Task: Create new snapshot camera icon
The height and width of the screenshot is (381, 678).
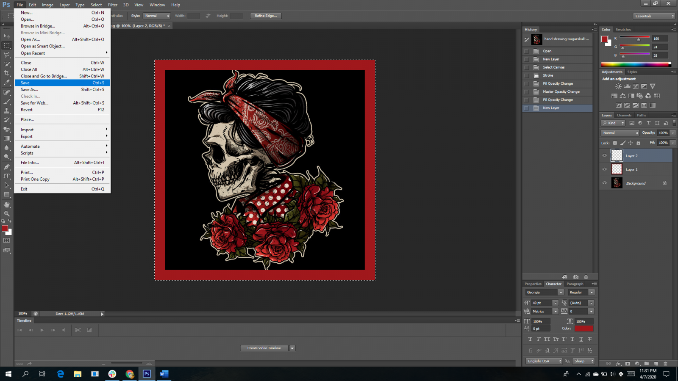Action: pyautogui.click(x=575, y=277)
